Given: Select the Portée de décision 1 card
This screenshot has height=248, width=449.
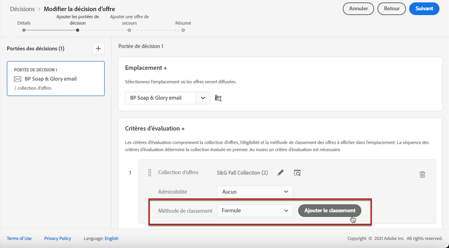Looking at the screenshot, I should click(56, 79).
